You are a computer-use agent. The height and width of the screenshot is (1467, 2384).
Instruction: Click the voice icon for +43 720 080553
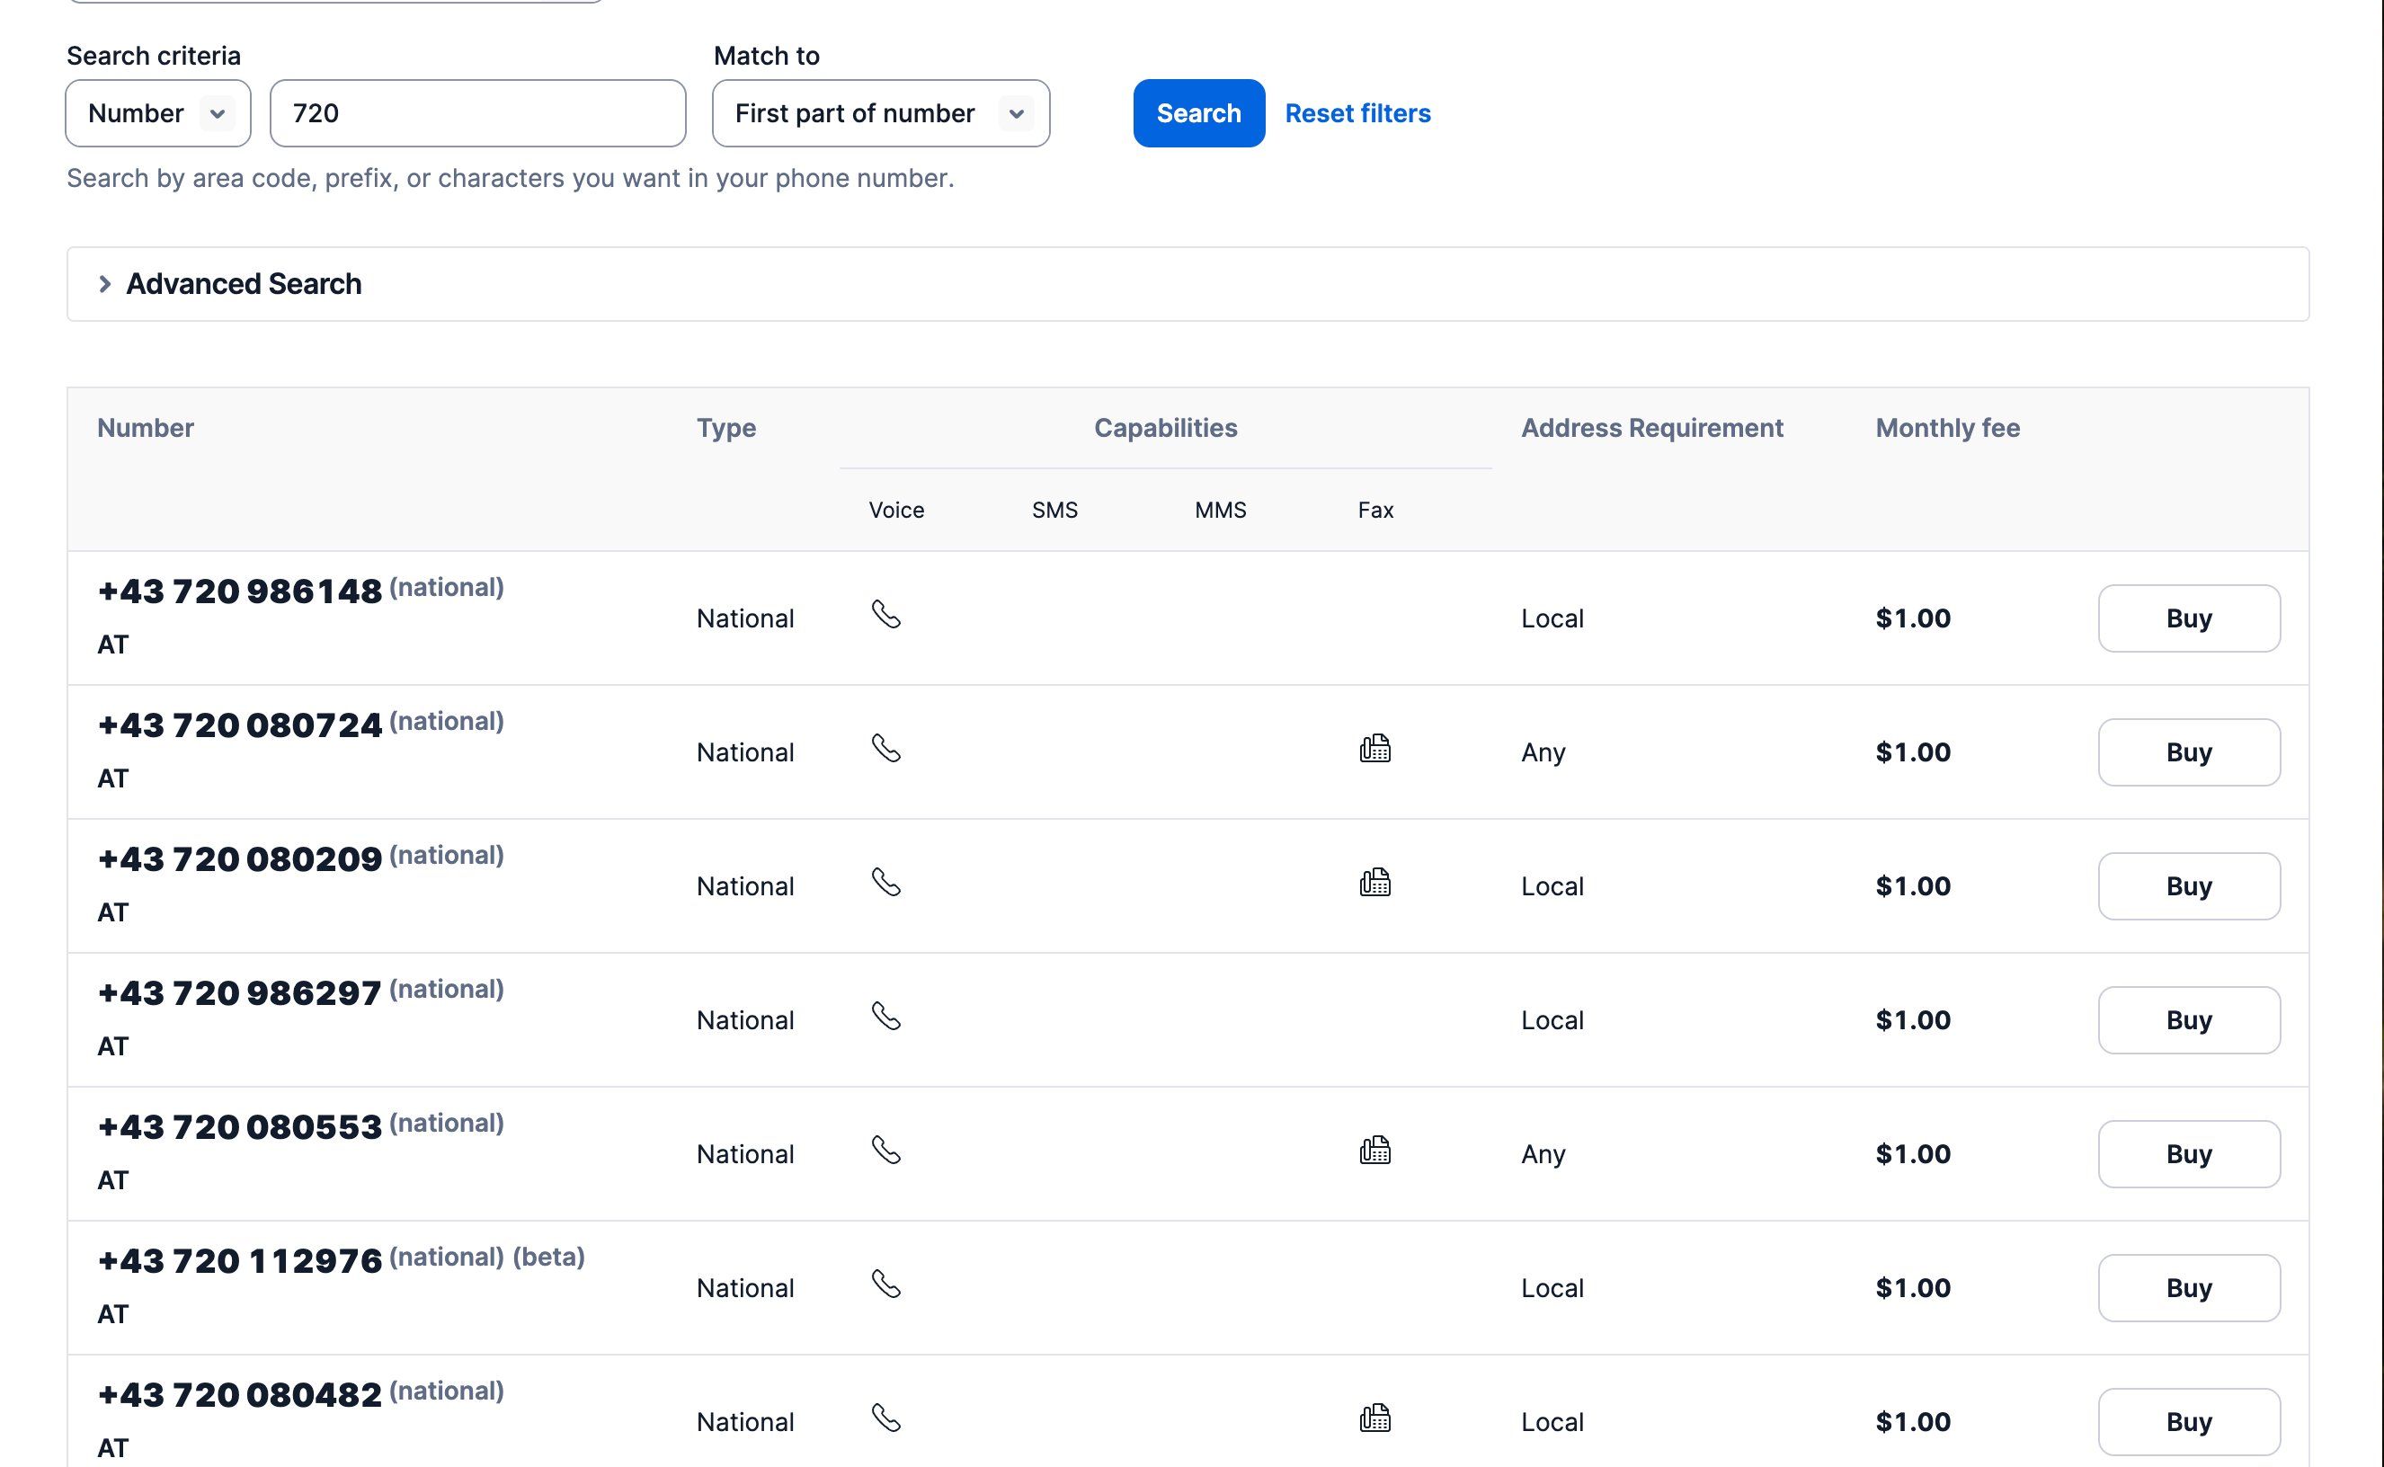(885, 1151)
